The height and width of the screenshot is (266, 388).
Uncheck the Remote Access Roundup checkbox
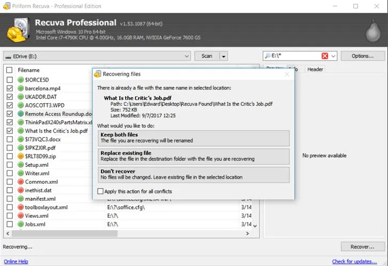pyautogui.click(x=10, y=114)
